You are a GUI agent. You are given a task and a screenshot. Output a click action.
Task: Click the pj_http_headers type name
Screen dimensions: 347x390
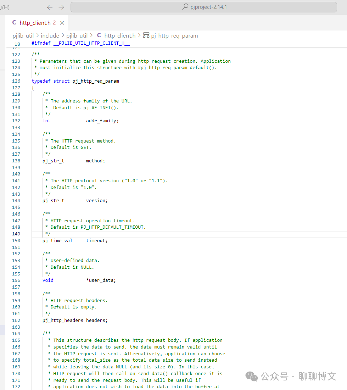tap(63, 321)
